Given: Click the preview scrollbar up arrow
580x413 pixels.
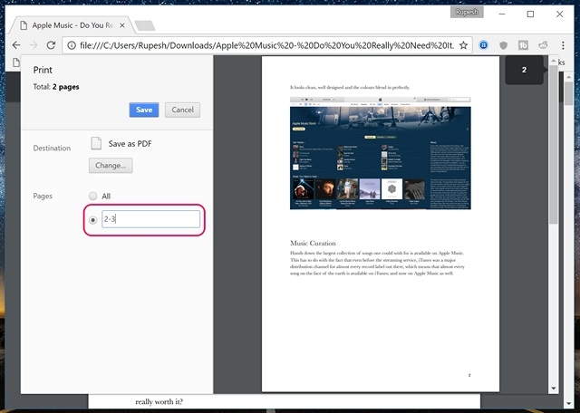Looking at the screenshot, I should tap(554, 62).
